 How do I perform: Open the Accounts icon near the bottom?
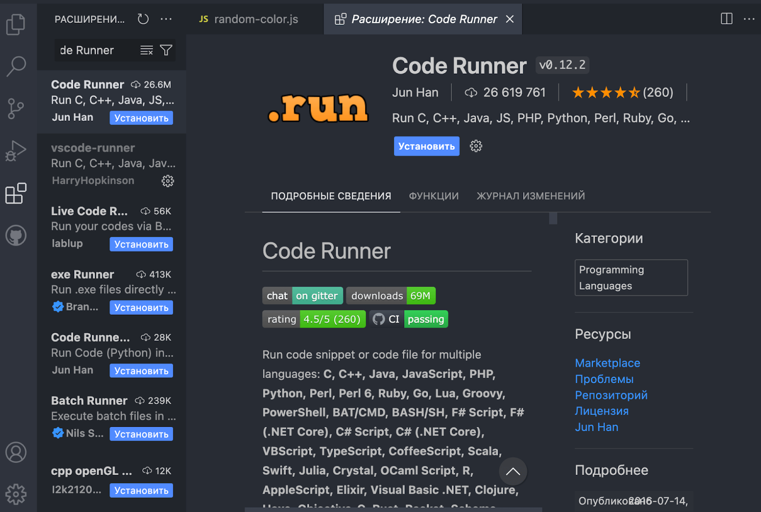click(x=16, y=453)
